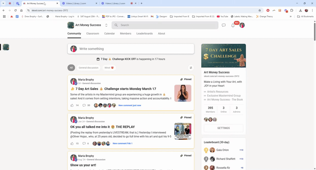316x170 pixels.
Task: Click the group icon in left sidebar
Action: tap(6, 47)
